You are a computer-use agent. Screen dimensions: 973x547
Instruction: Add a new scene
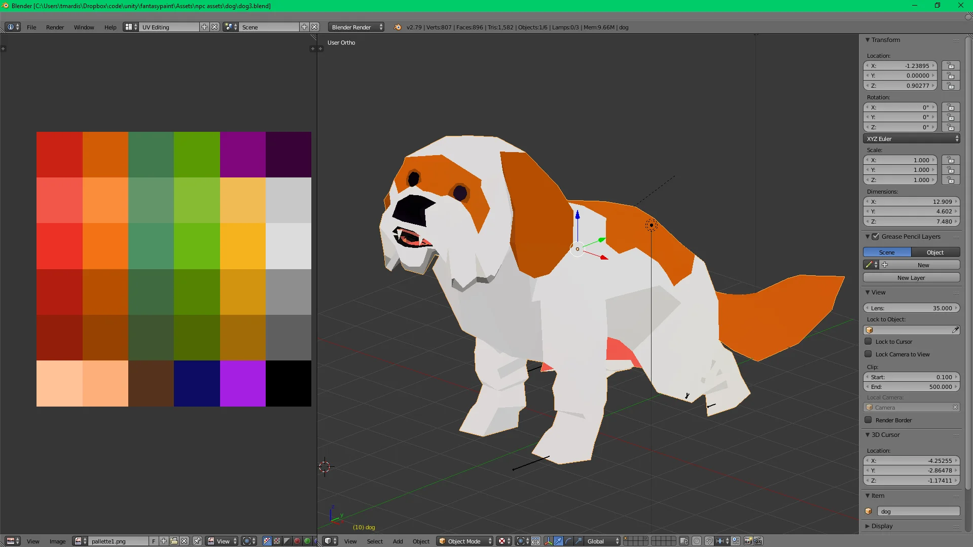coord(304,27)
